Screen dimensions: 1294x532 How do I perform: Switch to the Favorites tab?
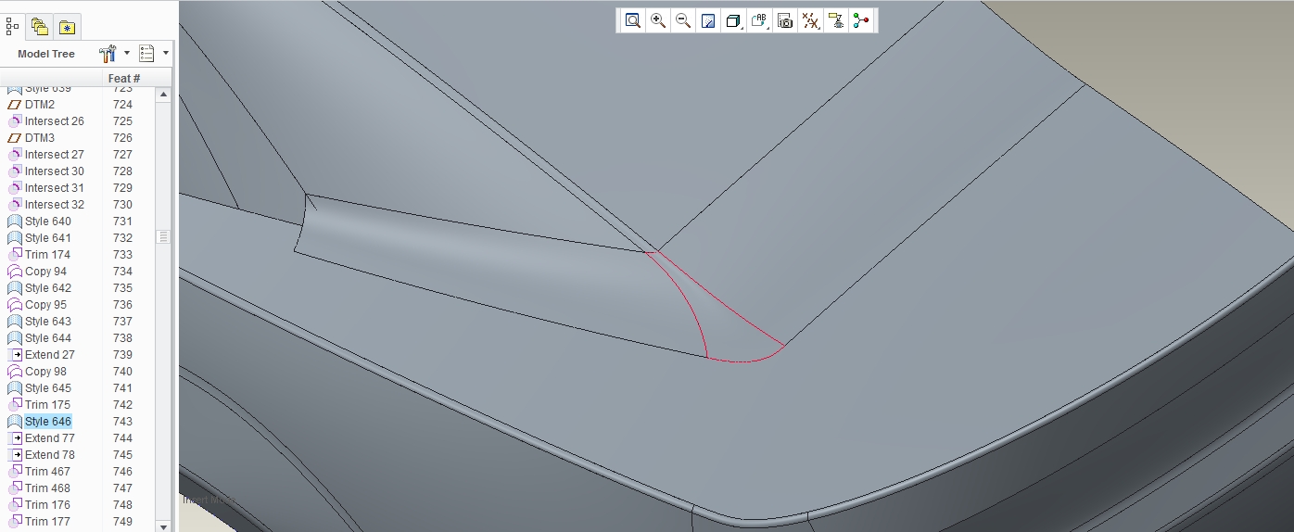(x=66, y=26)
